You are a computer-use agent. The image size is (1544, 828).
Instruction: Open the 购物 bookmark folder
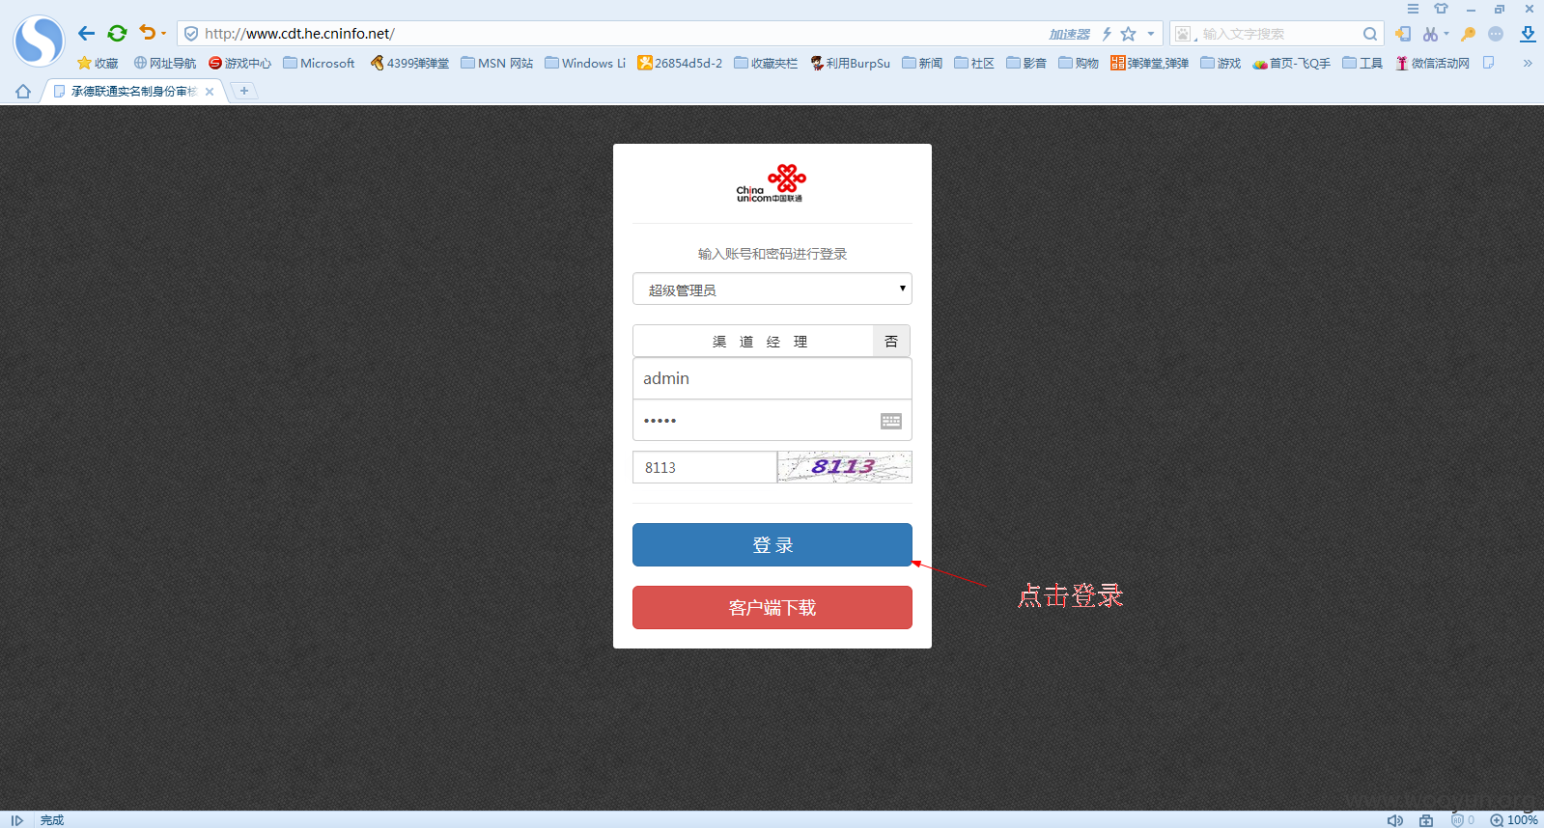click(x=1079, y=63)
